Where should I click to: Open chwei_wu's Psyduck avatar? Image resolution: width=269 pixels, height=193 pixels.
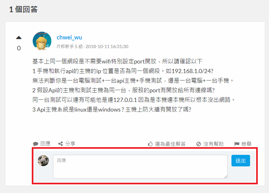[x=42, y=41]
